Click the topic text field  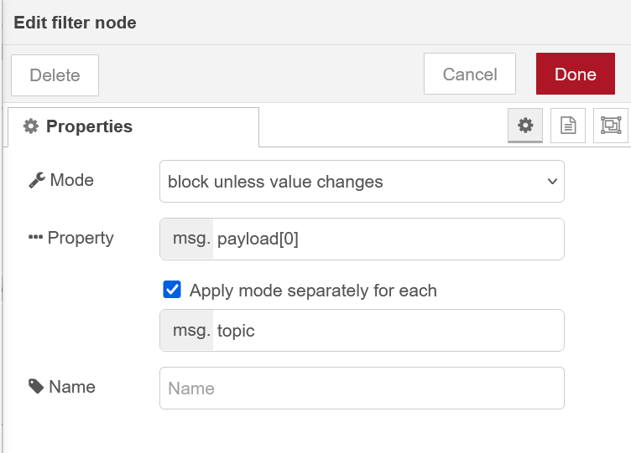coord(386,331)
